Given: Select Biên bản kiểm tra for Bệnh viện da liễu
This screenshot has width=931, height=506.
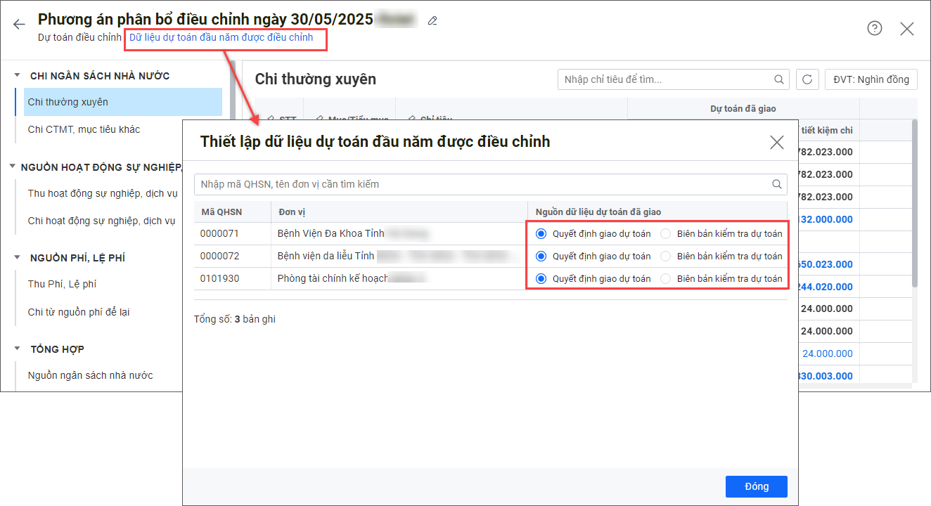Looking at the screenshot, I should click(666, 257).
